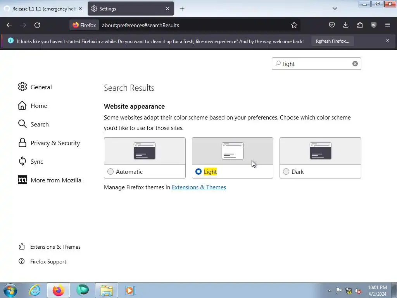Follow the Extensions & Themes hyperlink
397x298 pixels.
199,187
